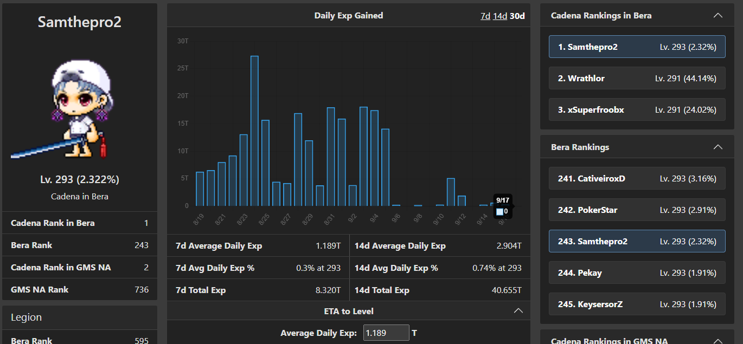Click the Cadena Rank in GMS NA row
This screenshot has height=344, width=743.
coord(80,267)
